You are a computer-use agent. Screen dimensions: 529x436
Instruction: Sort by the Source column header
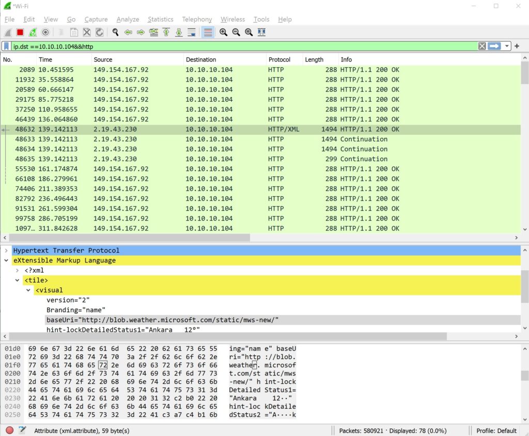tap(137, 60)
